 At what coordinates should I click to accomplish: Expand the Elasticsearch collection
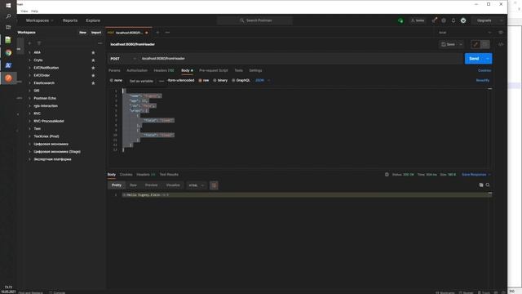[29, 83]
